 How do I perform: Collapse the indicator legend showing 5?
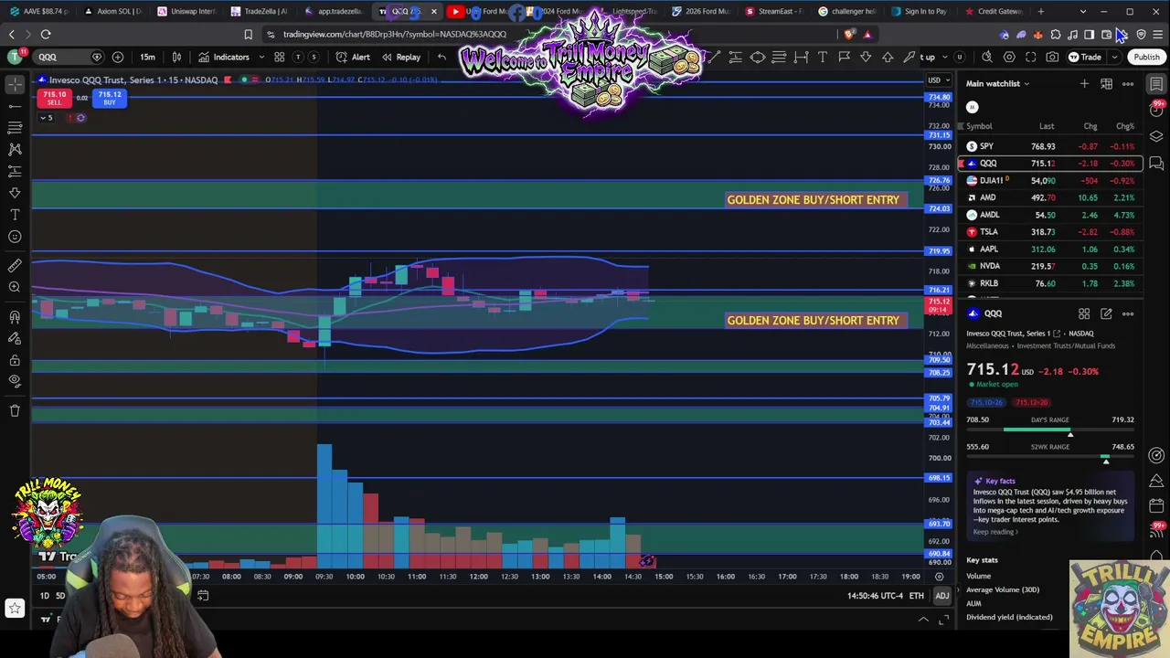click(47, 117)
